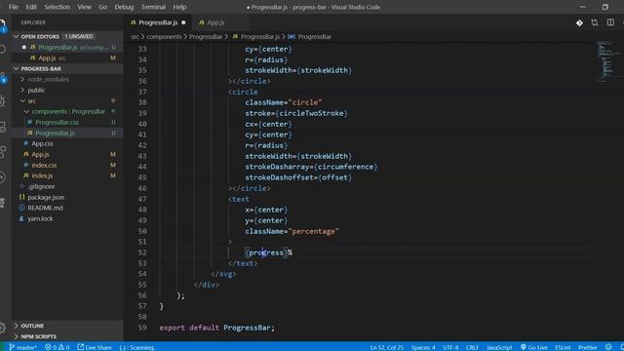Image resolution: width=624 pixels, height=351 pixels.
Task: Click components in the breadcrumb path
Action: click(164, 37)
